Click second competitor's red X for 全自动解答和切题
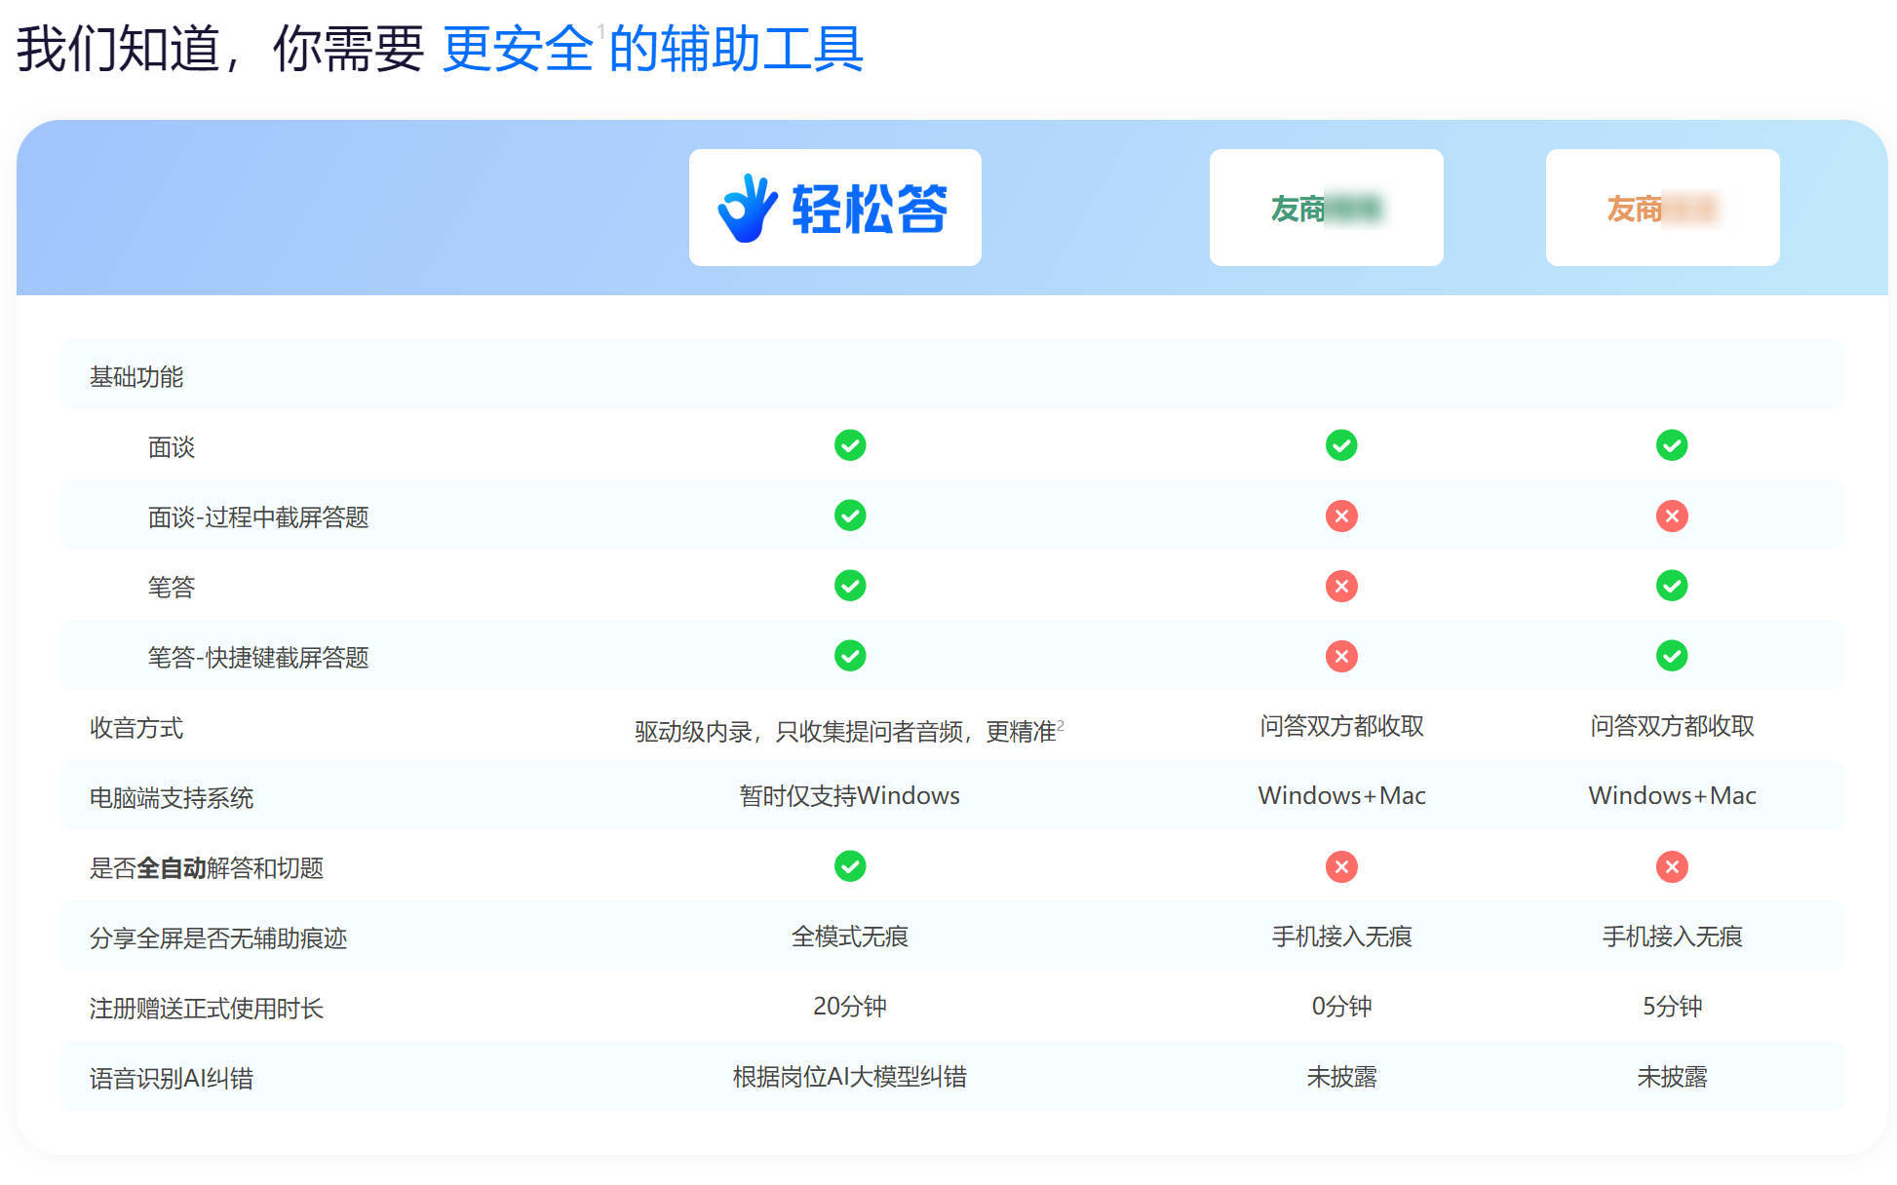Viewport: 1897px width, 1185px height. click(x=1672, y=866)
